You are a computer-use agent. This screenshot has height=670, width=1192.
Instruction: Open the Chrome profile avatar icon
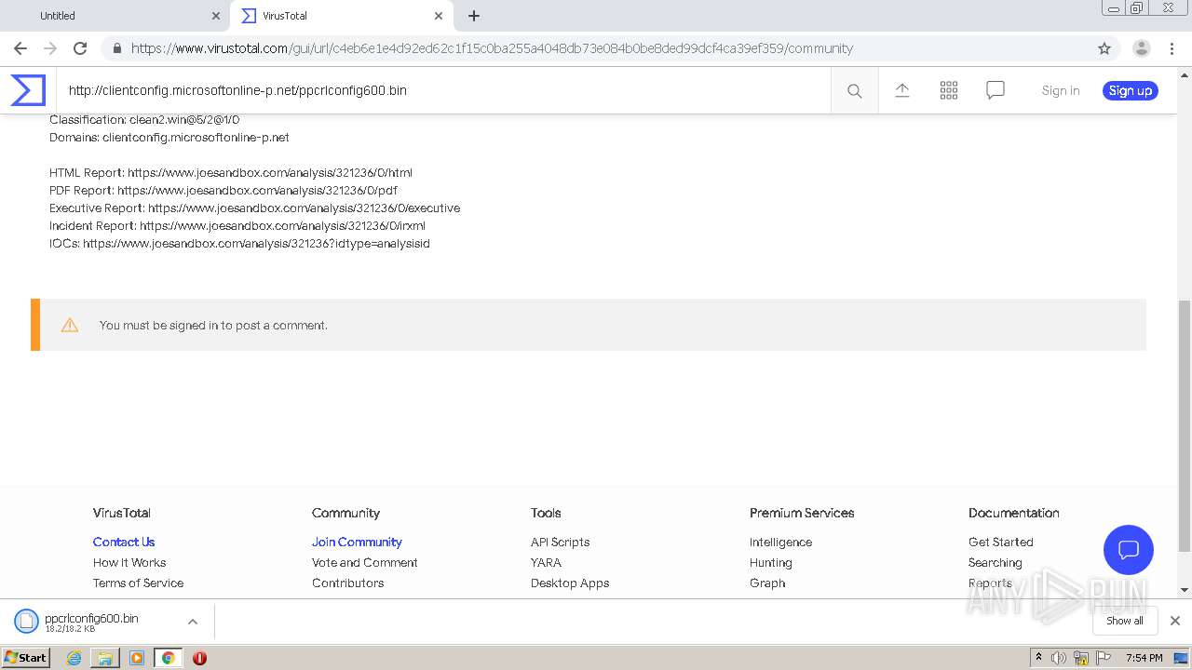[1142, 48]
